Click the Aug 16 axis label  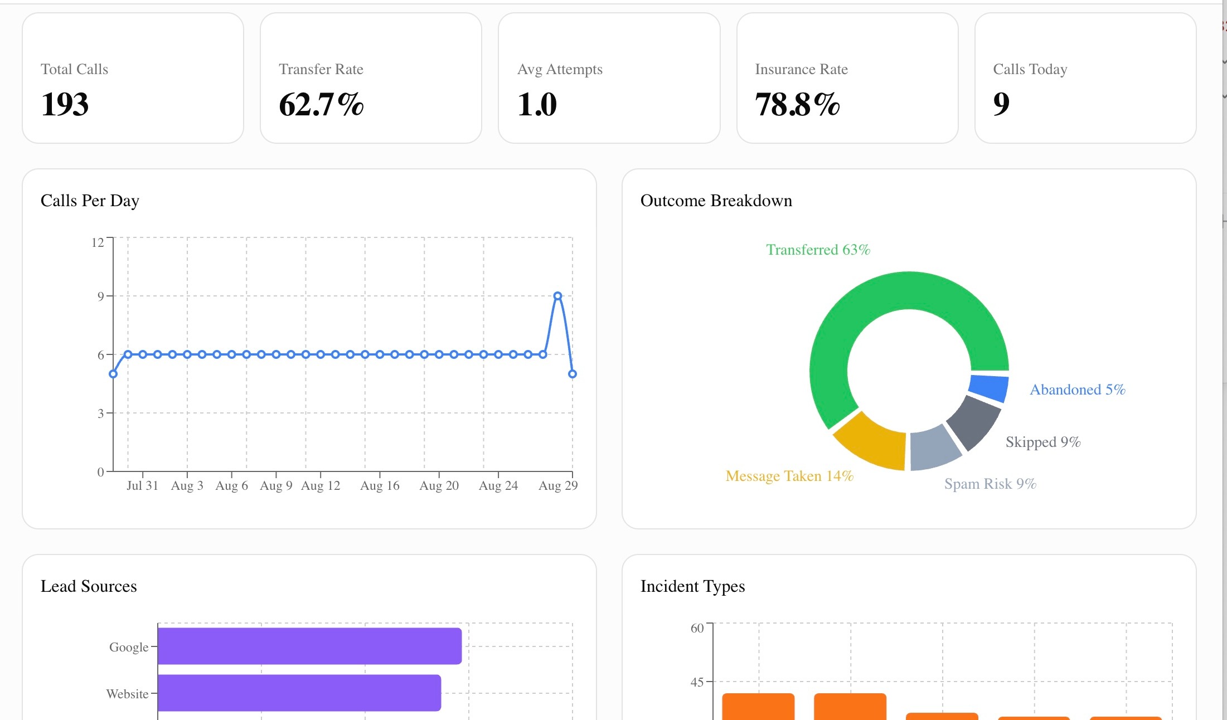[x=380, y=485]
